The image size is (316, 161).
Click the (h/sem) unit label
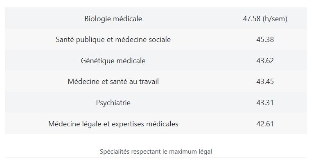(275, 19)
